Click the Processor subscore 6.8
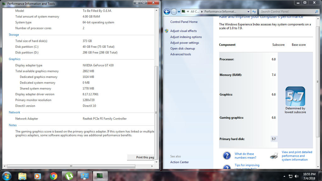Viewport: 322px width, 181px height. point(274,59)
